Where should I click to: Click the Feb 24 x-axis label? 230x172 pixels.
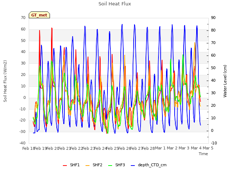point(100,148)
